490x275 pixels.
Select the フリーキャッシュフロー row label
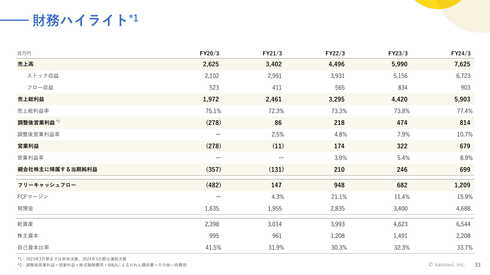[47, 185]
